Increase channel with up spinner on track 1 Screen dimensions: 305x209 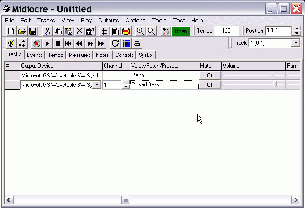126,83
